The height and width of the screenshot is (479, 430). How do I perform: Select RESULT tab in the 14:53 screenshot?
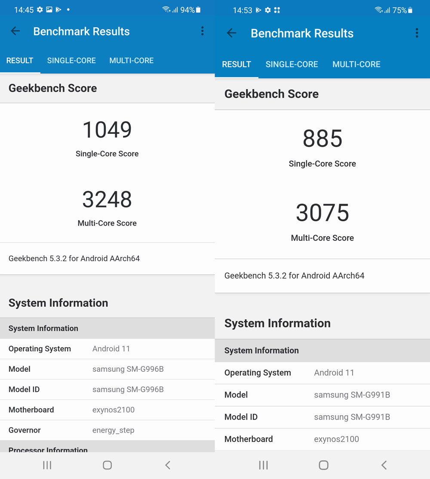click(236, 64)
